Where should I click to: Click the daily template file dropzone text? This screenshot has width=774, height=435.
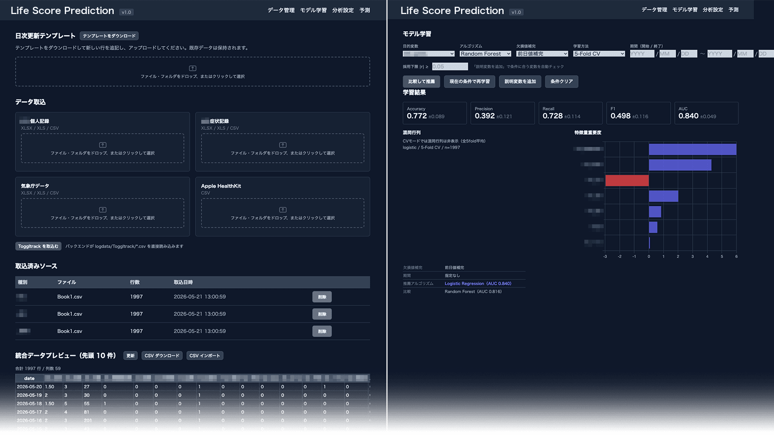coord(193,76)
